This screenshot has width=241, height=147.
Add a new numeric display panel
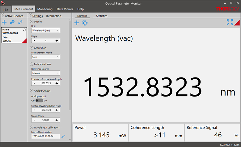pos(77,23)
